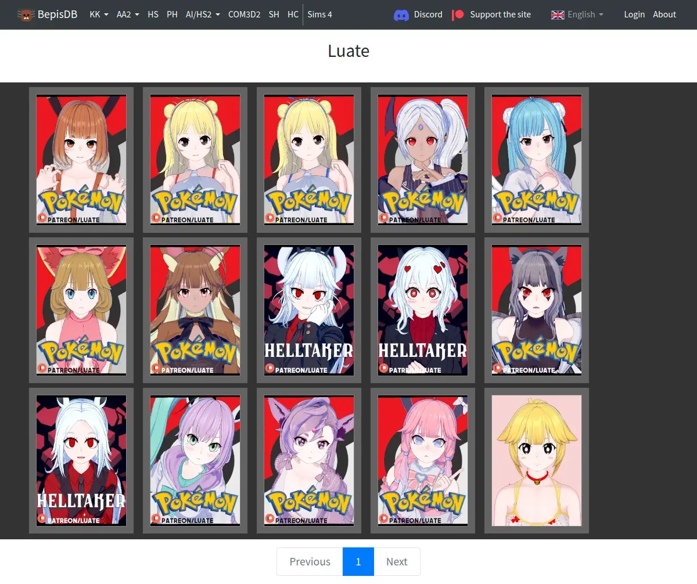Screen dimensions: 697x584
Task: Open the pink-haired braided Pokemon card
Action: pos(423,460)
